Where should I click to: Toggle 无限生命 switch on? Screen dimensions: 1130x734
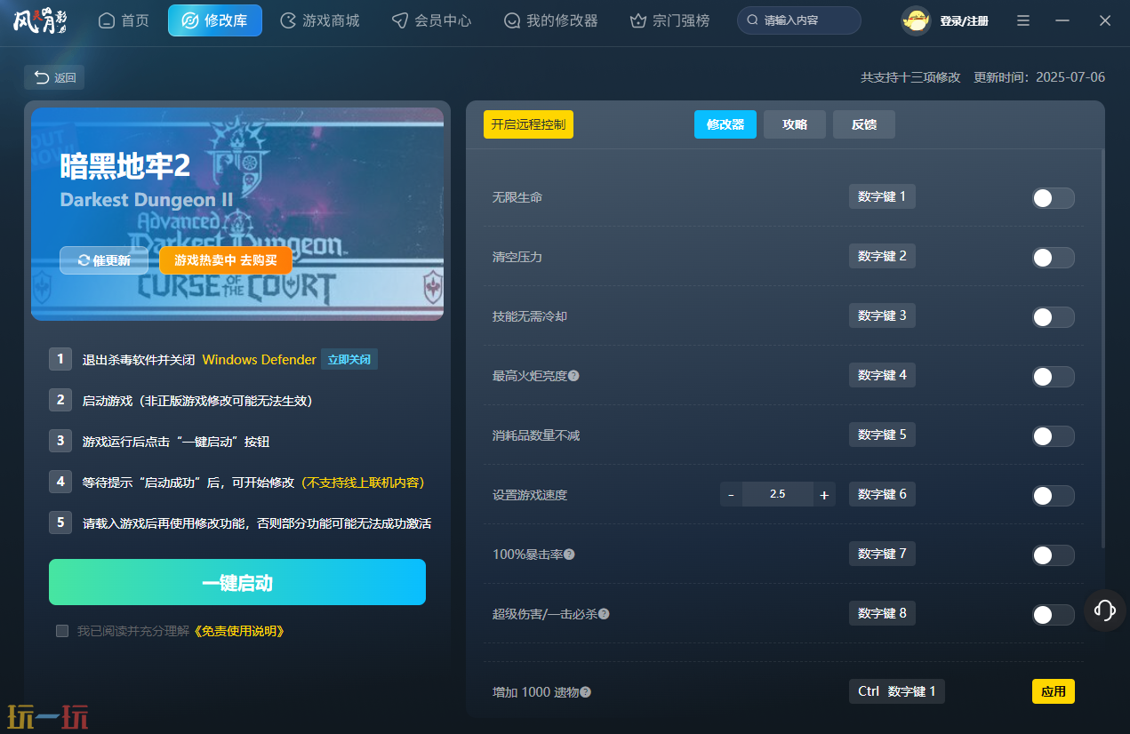pos(1054,198)
